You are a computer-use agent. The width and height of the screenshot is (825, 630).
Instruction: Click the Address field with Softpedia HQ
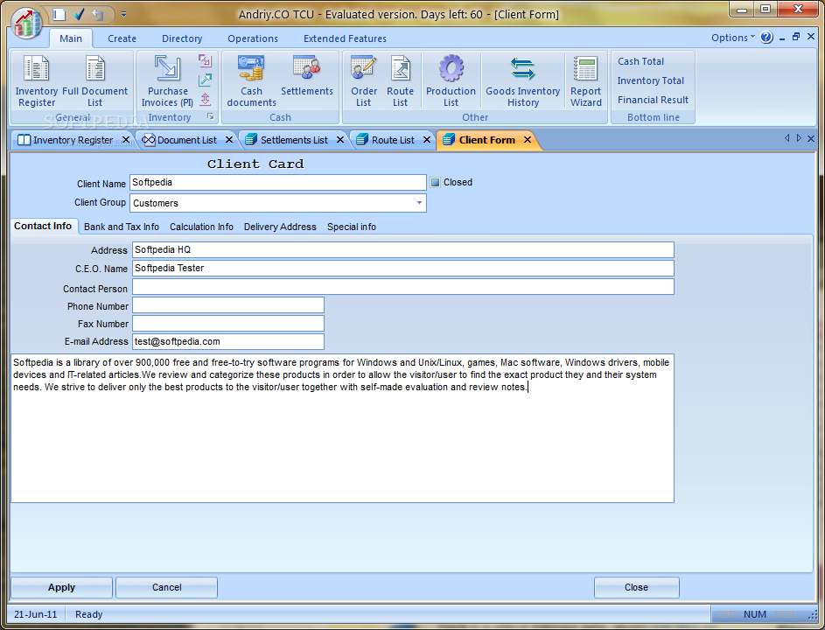tap(403, 250)
